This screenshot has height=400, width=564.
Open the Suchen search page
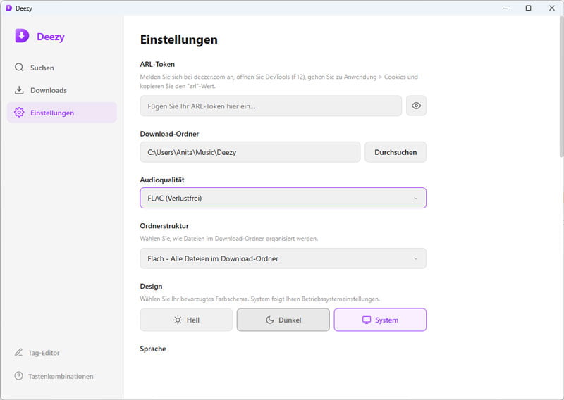click(x=62, y=68)
